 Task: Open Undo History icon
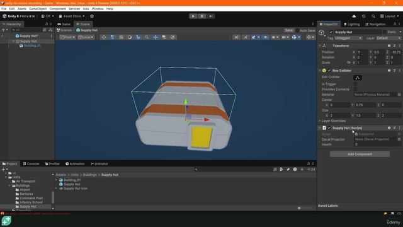pyautogui.click(x=363, y=16)
